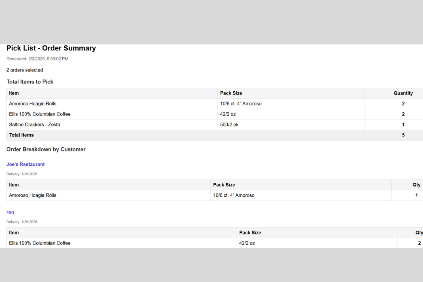Screen dimensions: 423x282
Task: Click the Item column header
Action: (14, 93)
